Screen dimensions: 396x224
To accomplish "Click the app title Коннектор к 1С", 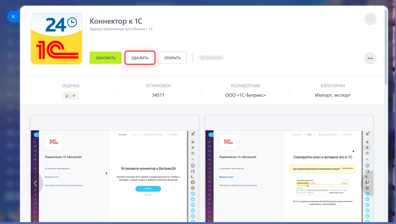I will point(116,21).
